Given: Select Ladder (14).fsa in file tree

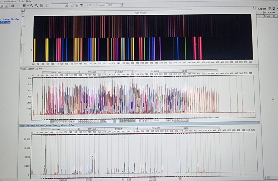Looking at the screenshot, I should pyautogui.click(x=10, y=19).
